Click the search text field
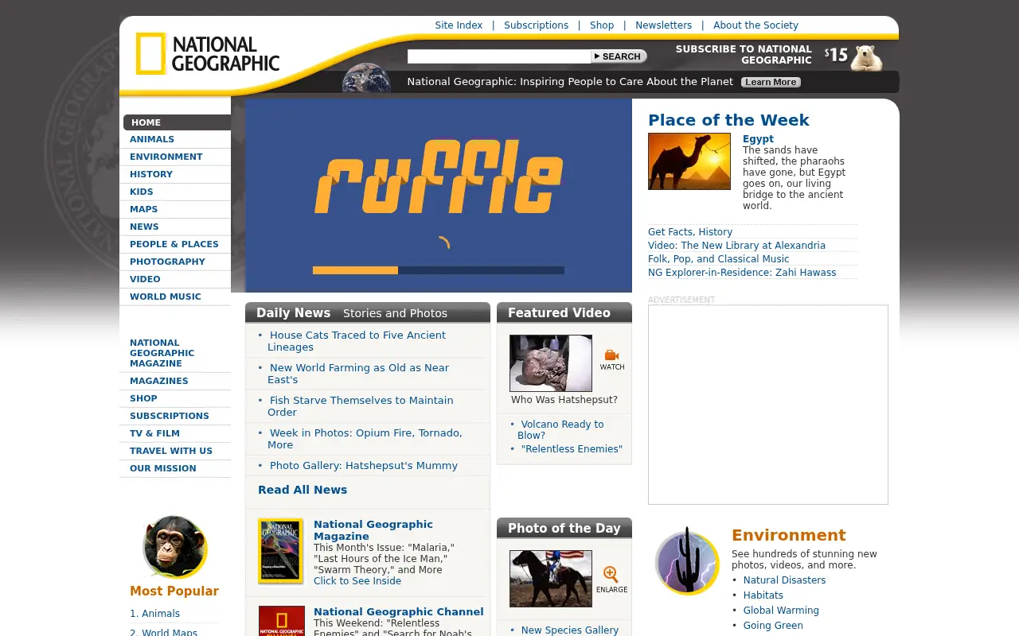 [499, 56]
